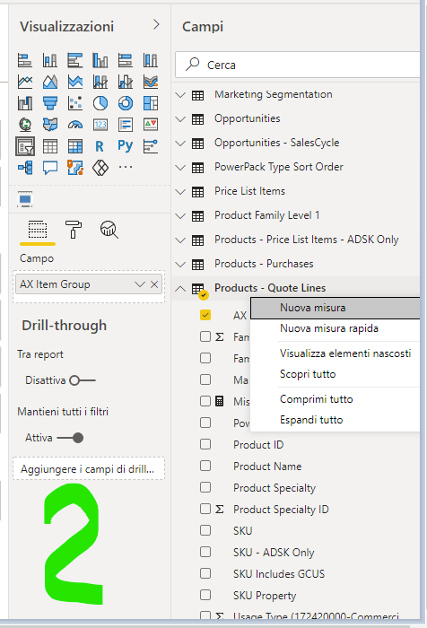Viewport: 427px width, 628px height.
Task: Insert the decomposition tree visual
Action: 25,168
